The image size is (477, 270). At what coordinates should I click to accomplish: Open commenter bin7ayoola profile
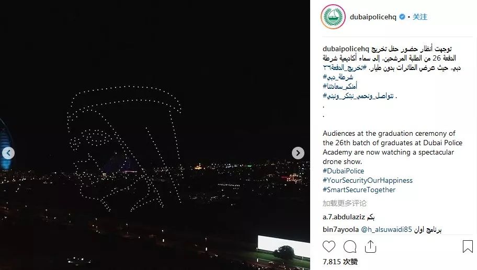(x=340, y=230)
